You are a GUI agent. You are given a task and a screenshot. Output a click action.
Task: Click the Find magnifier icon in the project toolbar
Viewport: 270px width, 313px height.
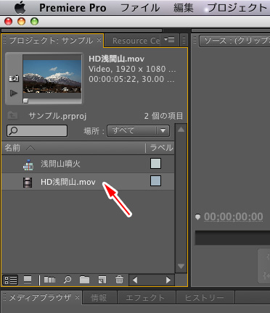(67, 280)
